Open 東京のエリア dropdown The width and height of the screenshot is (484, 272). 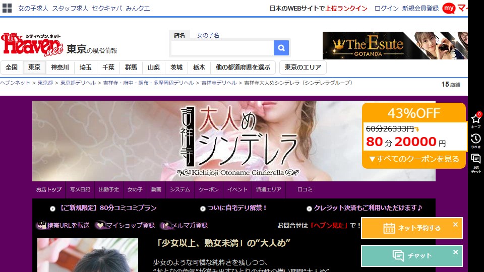303,67
